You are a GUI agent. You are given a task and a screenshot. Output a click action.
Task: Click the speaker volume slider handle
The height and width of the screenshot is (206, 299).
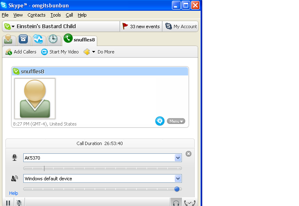tap(177, 189)
